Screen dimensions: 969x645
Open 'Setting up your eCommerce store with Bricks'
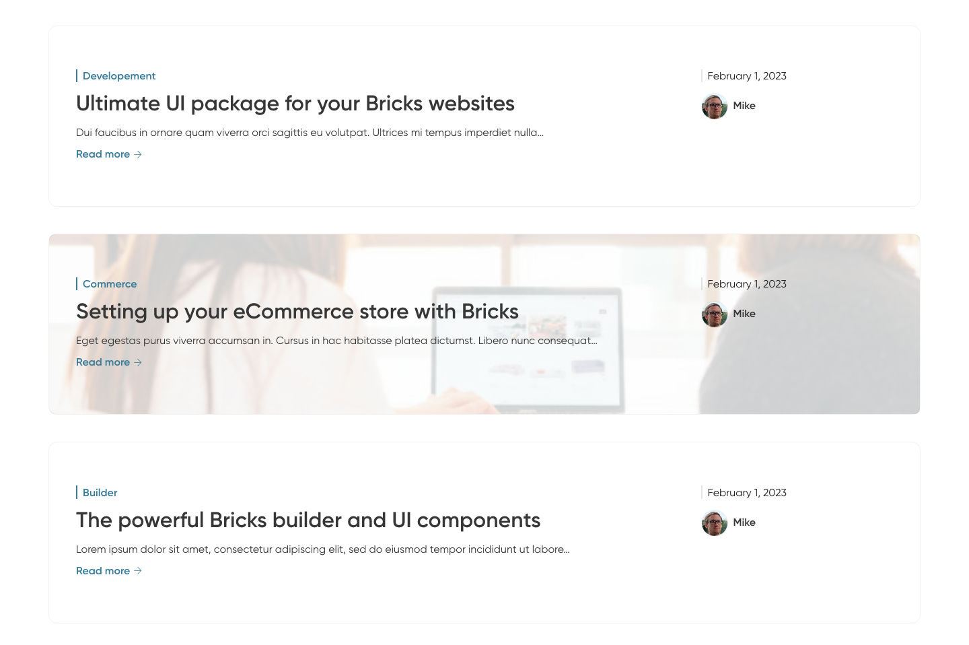pos(297,312)
